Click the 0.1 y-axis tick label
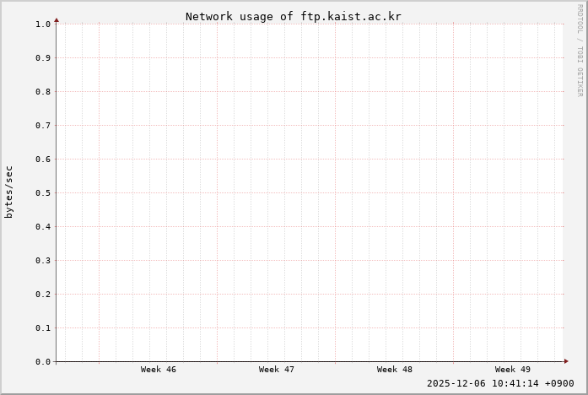The width and height of the screenshot is (588, 395). pos(43,328)
